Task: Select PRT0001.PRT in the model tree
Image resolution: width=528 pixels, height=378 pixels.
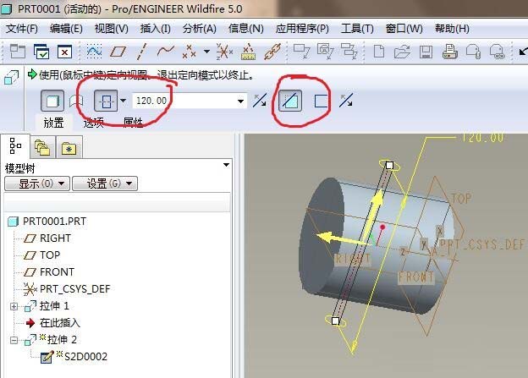Action: click(x=47, y=222)
